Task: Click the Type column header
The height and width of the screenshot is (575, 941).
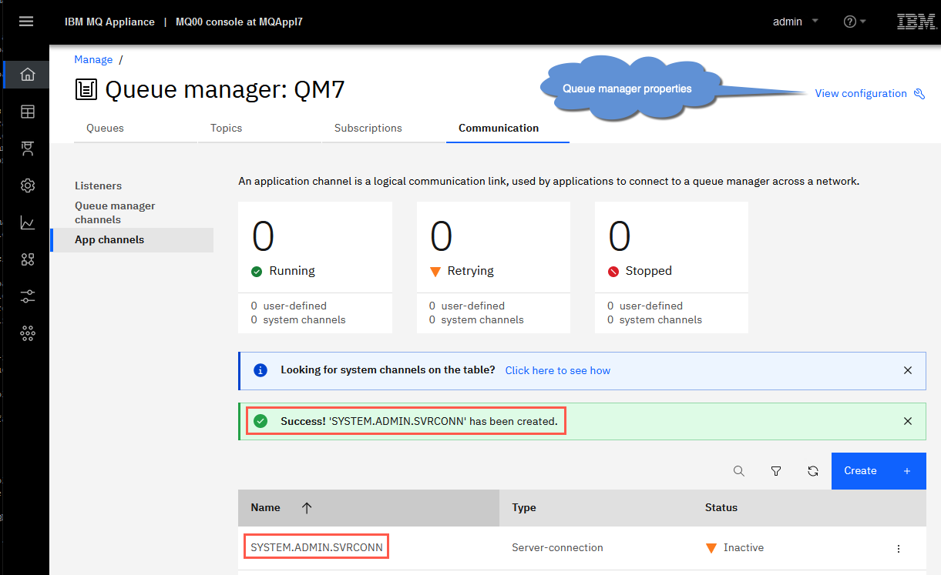Action: tap(524, 508)
